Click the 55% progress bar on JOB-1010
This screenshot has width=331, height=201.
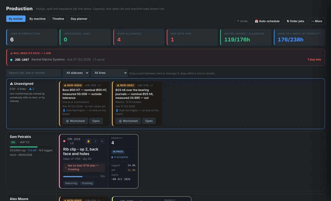pyautogui.click(x=81, y=176)
